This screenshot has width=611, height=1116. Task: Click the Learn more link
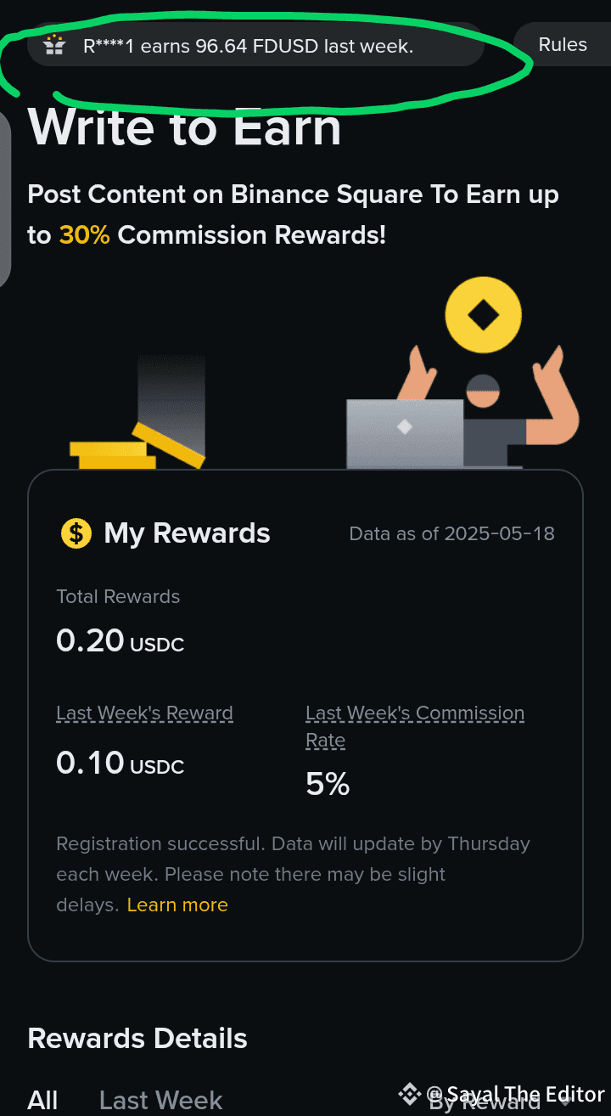(x=177, y=905)
